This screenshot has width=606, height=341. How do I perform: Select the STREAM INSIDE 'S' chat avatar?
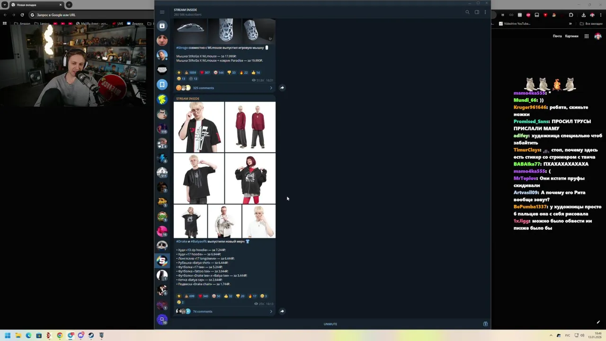pyautogui.click(x=162, y=260)
